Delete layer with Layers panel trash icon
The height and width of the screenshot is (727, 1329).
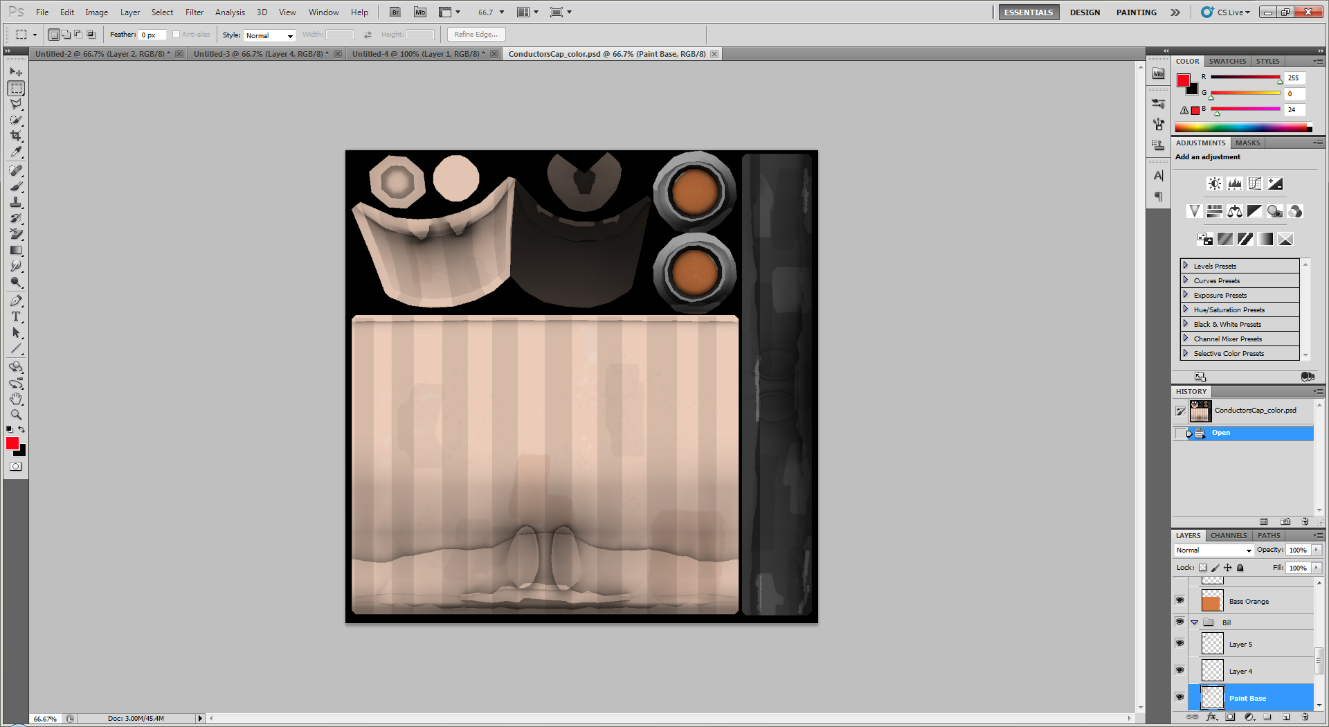click(x=1305, y=717)
